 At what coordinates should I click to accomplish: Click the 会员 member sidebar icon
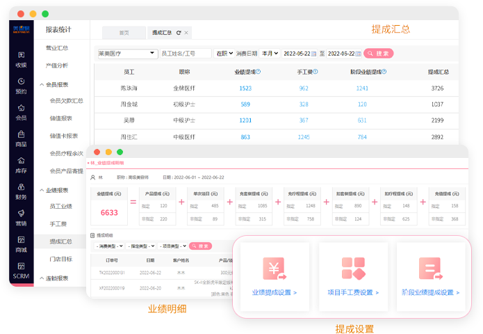[x=22, y=108]
